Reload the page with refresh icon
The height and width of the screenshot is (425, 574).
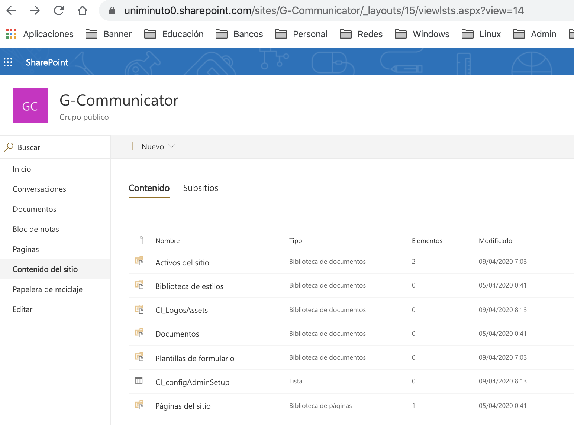(x=59, y=10)
